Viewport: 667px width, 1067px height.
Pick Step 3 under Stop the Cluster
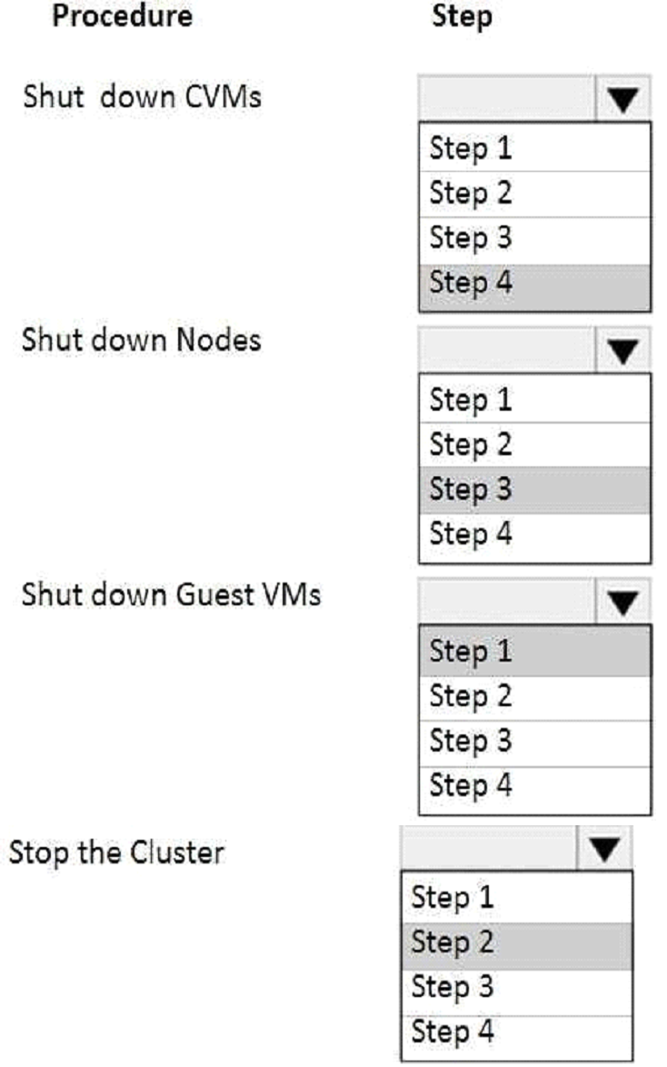point(515,988)
